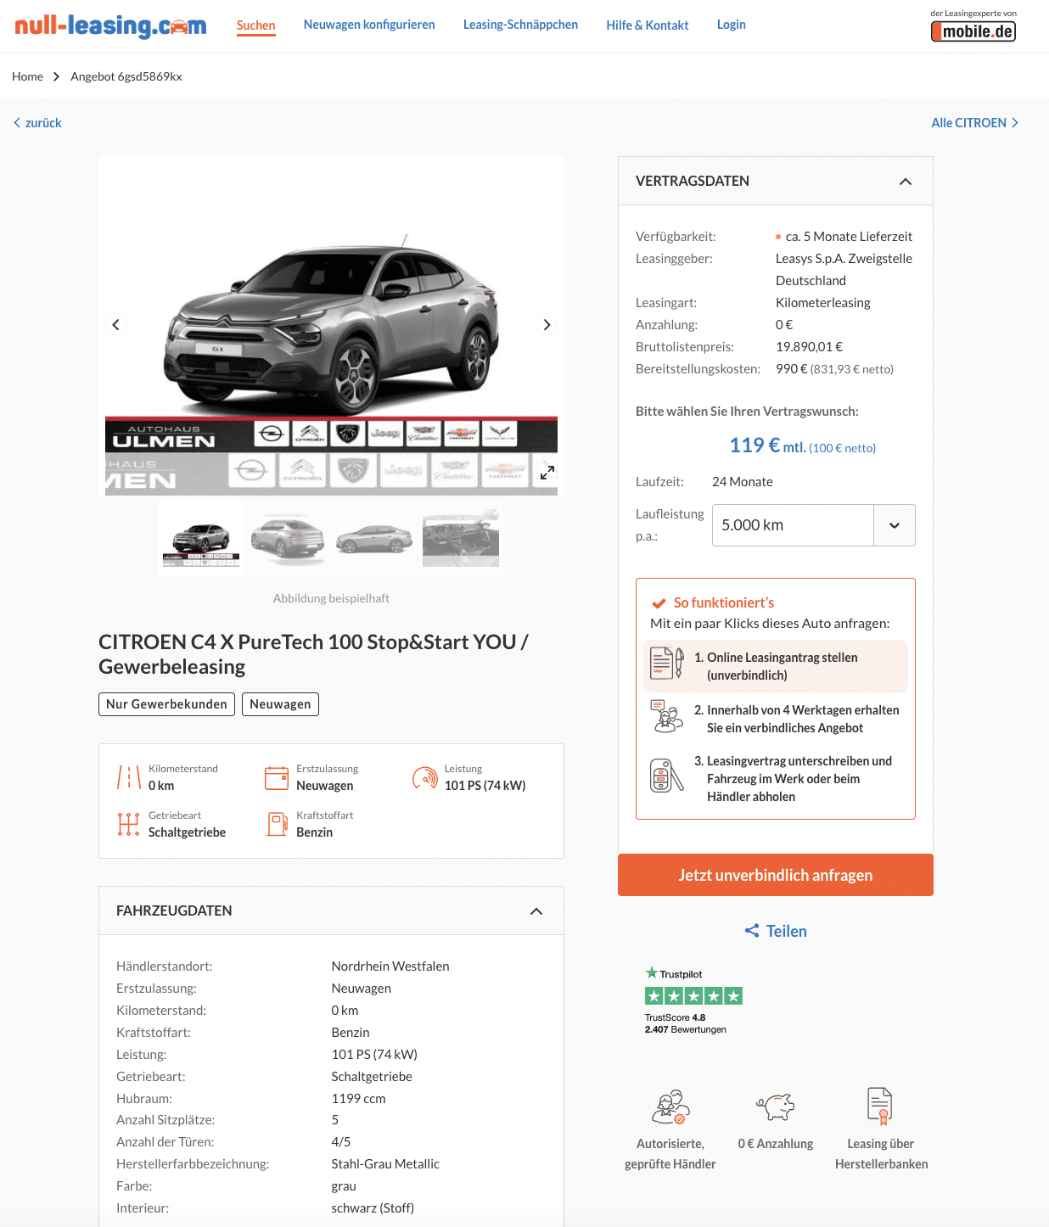Click the null-leasing.com logo
This screenshot has height=1227, width=1049.
coord(110,25)
